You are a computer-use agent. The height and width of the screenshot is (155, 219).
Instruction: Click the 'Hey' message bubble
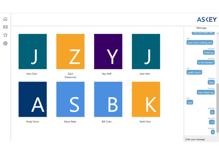pos(211,82)
